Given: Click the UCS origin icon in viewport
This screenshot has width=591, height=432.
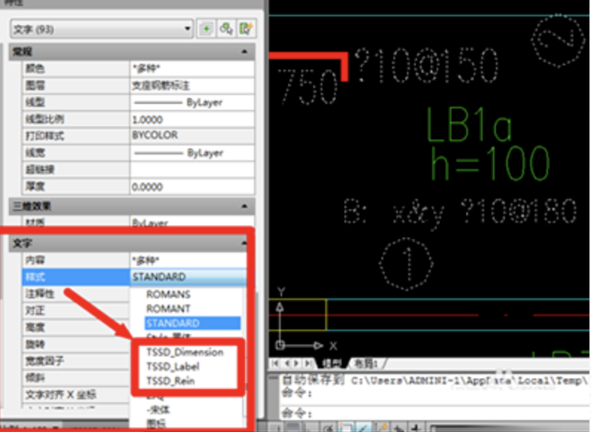Looking at the screenshot, I should [280, 345].
